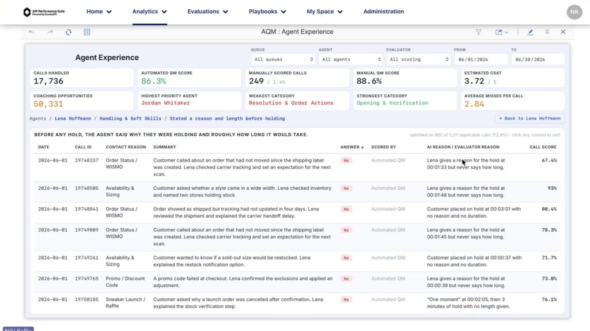The width and height of the screenshot is (590, 331).
Task: Open the Evaluations menu
Action: [207, 11]
